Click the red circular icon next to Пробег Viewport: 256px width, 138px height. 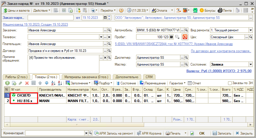[x=185, y=37]
